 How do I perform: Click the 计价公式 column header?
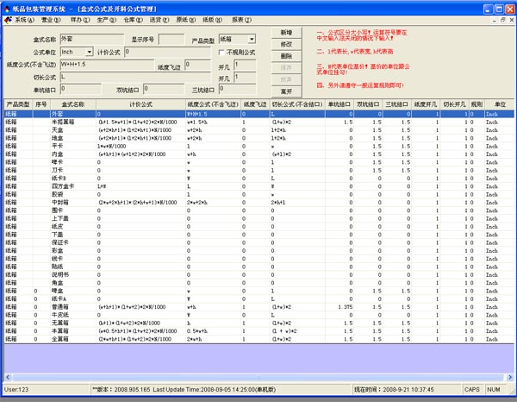pyautogui.click(x=140, y=104)
